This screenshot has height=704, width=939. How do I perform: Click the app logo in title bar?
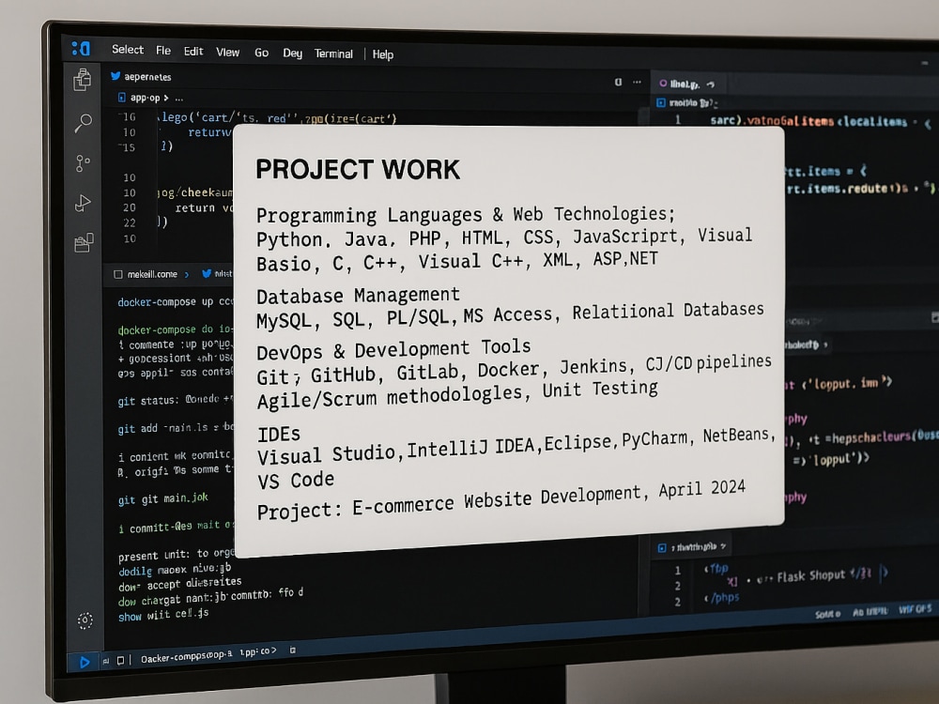point(81,48)
